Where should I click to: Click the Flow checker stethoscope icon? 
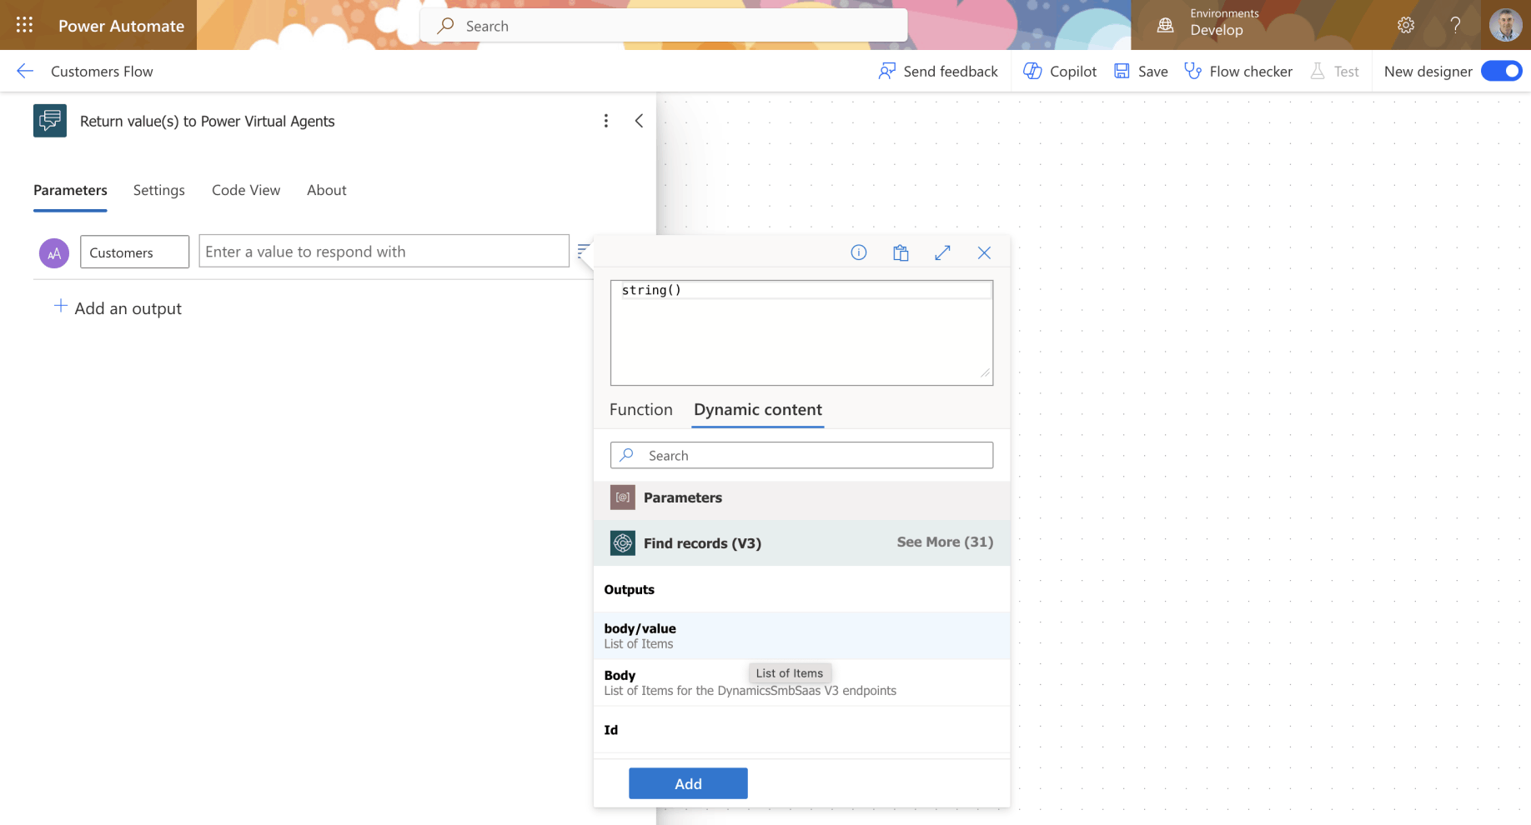[1193, 71]
